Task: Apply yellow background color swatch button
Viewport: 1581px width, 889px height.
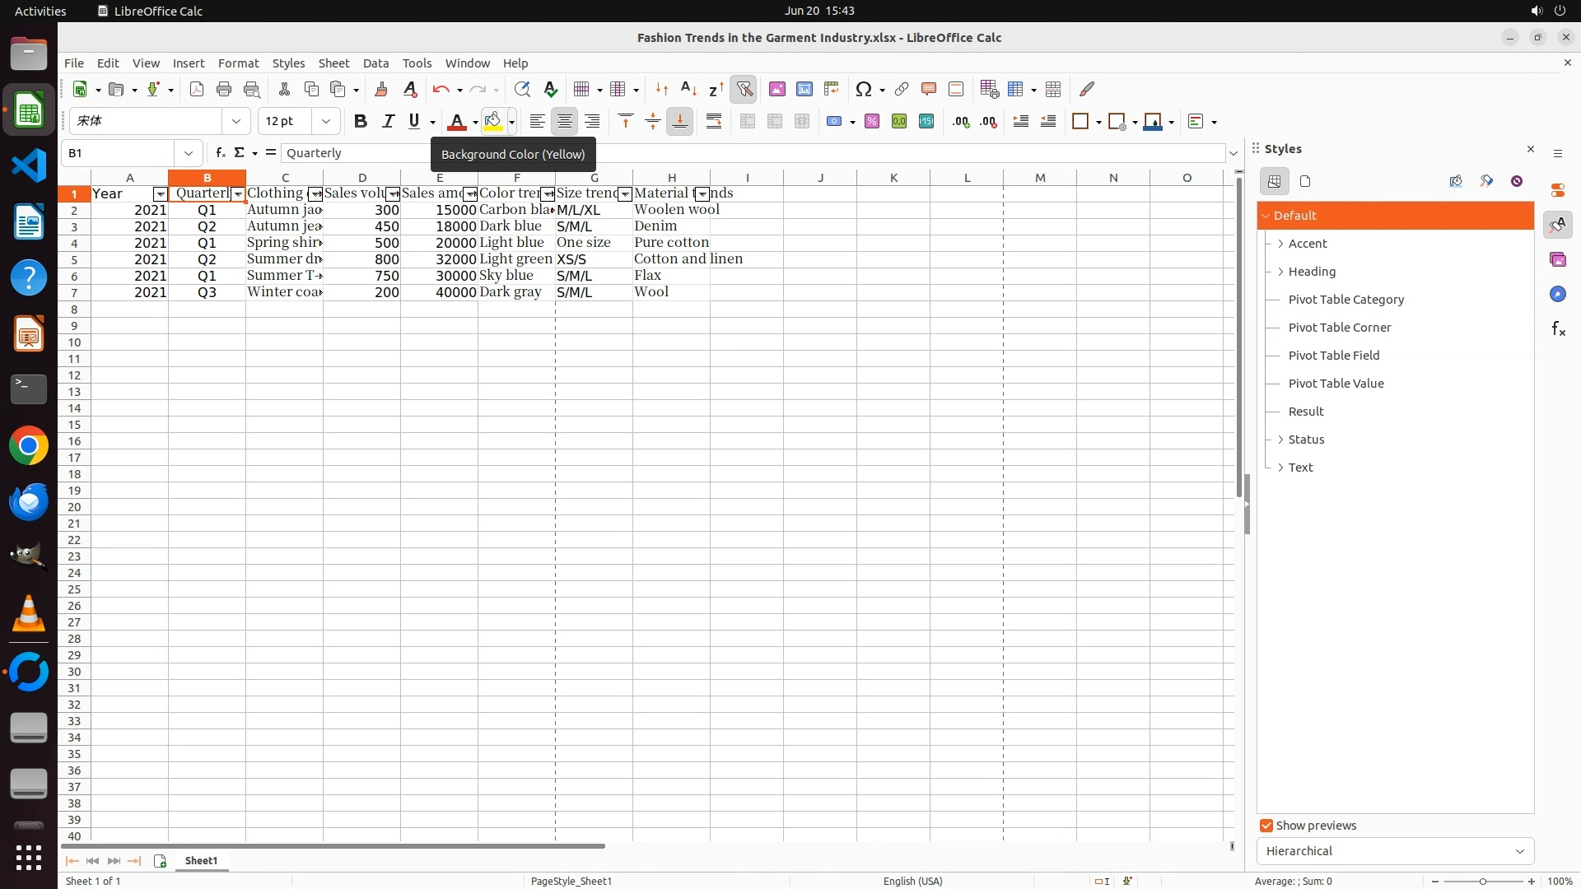Action: [493, 122]
